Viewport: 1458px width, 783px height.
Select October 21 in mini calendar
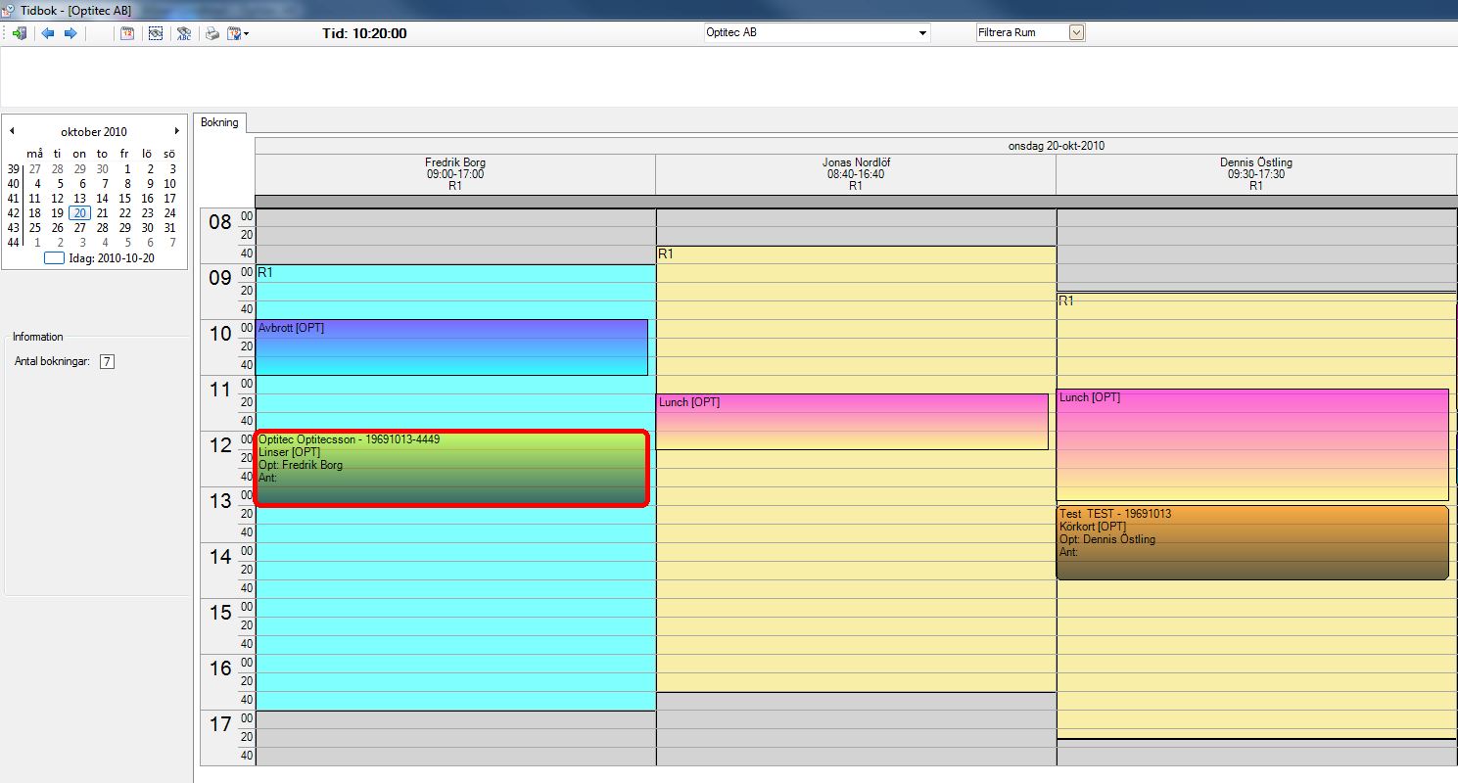click(102, 212)
